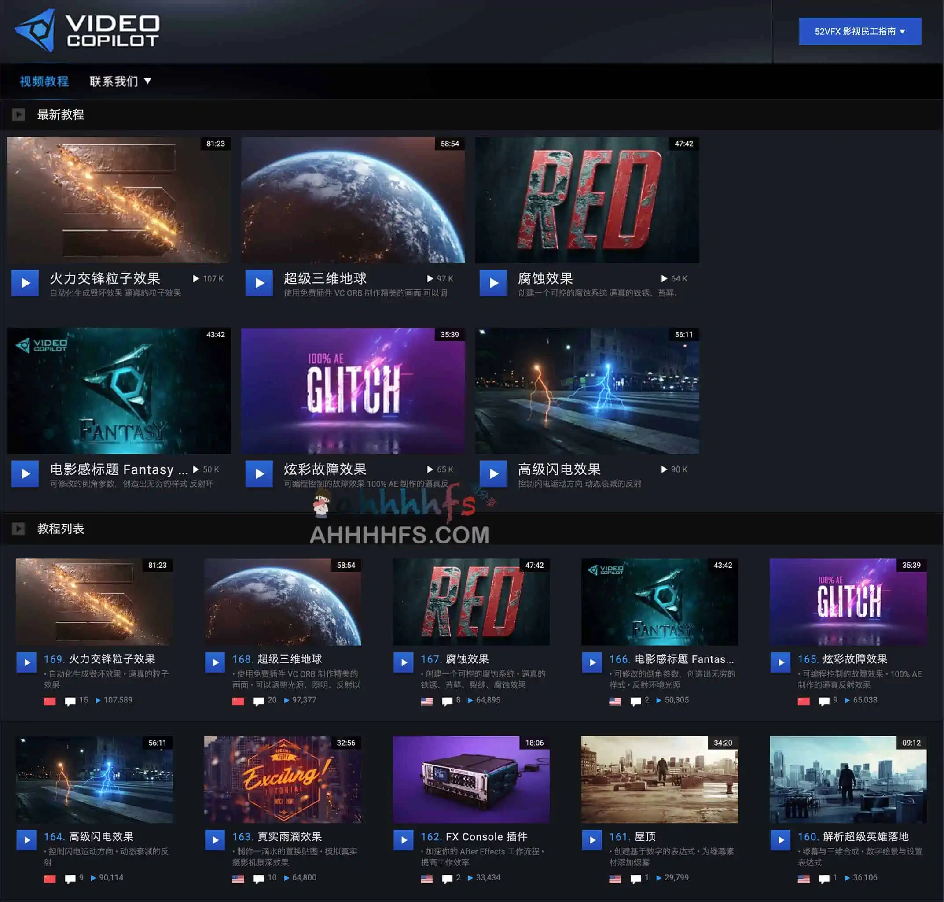Open the dropdown arrow next to 52VFX button

(x=902, y=31)
